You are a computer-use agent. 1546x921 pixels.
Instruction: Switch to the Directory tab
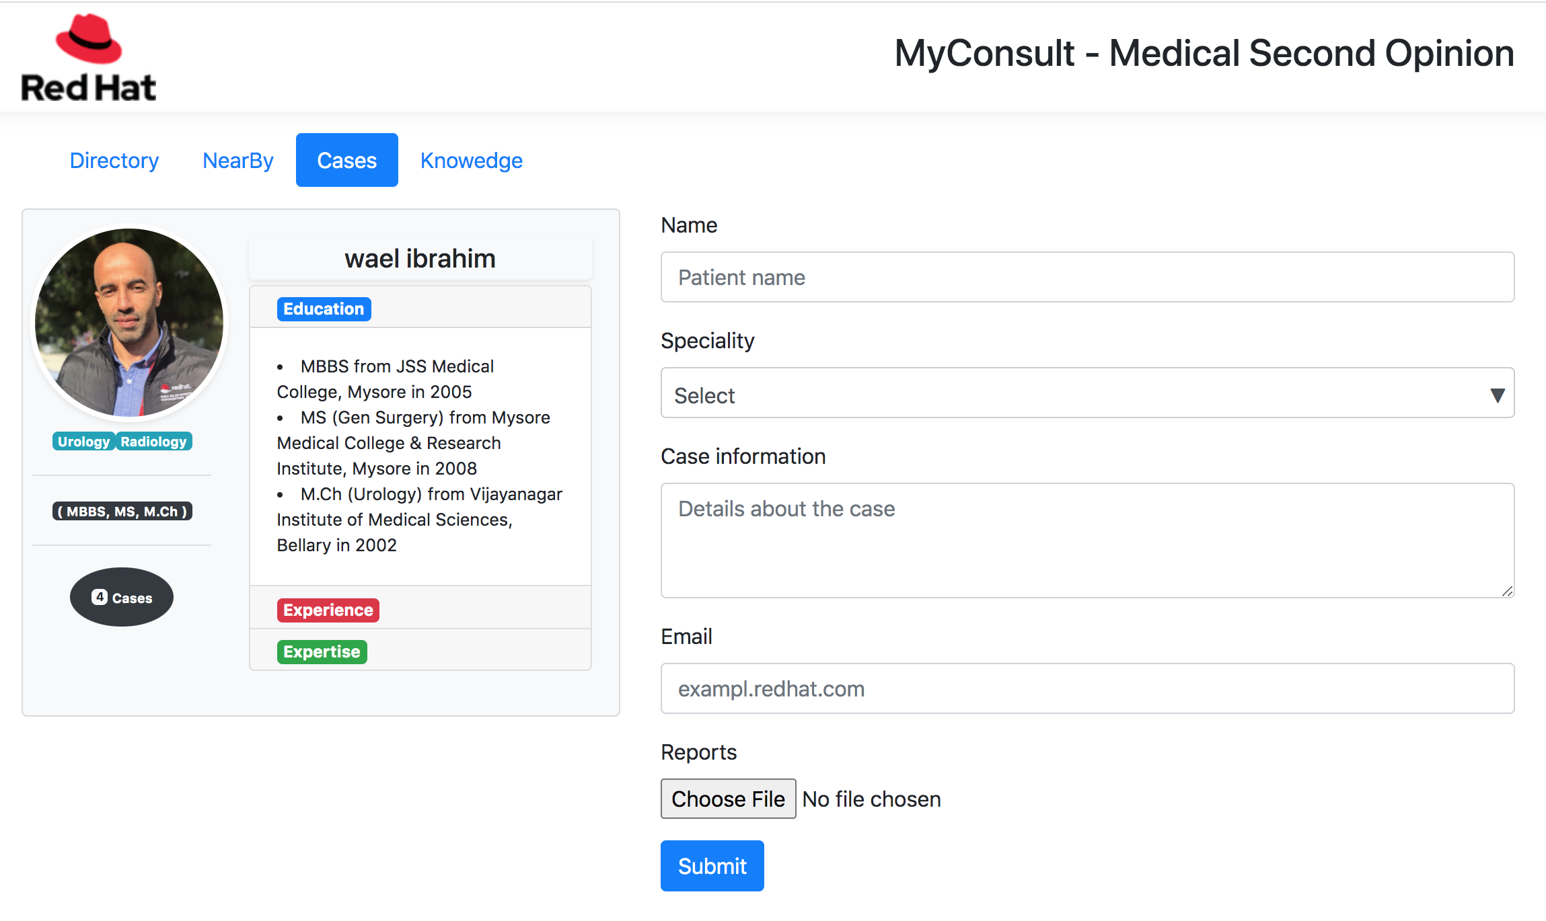(114, 160)
